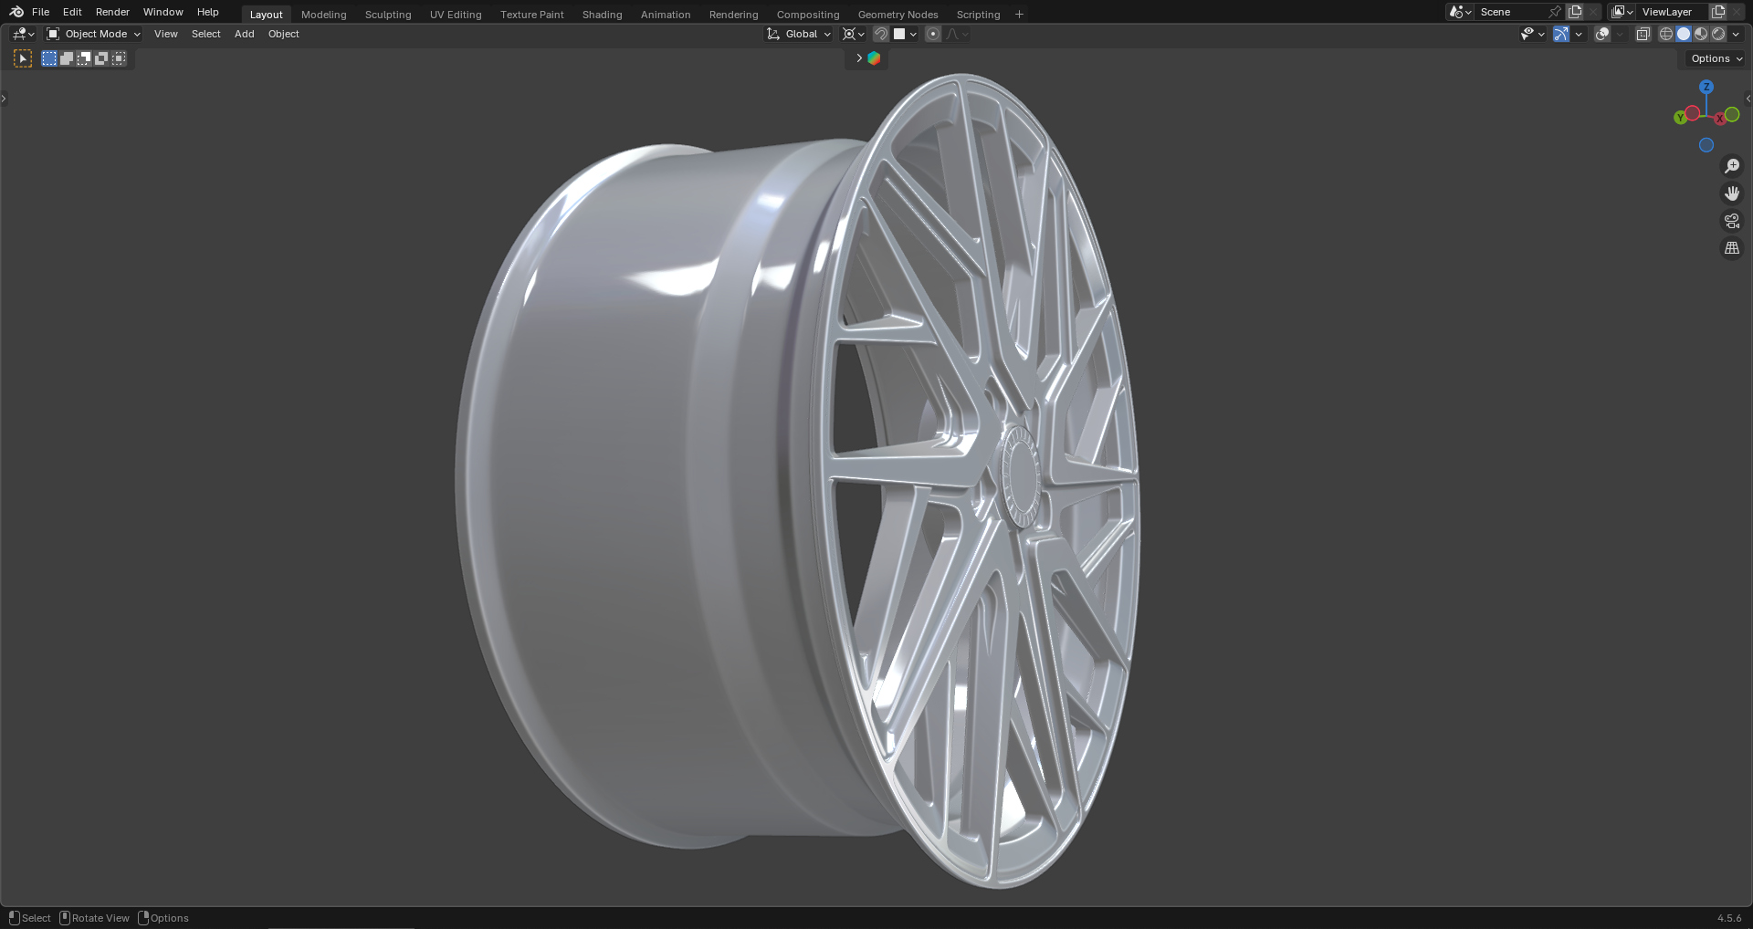Open the Add menu in viewport header

245,34
